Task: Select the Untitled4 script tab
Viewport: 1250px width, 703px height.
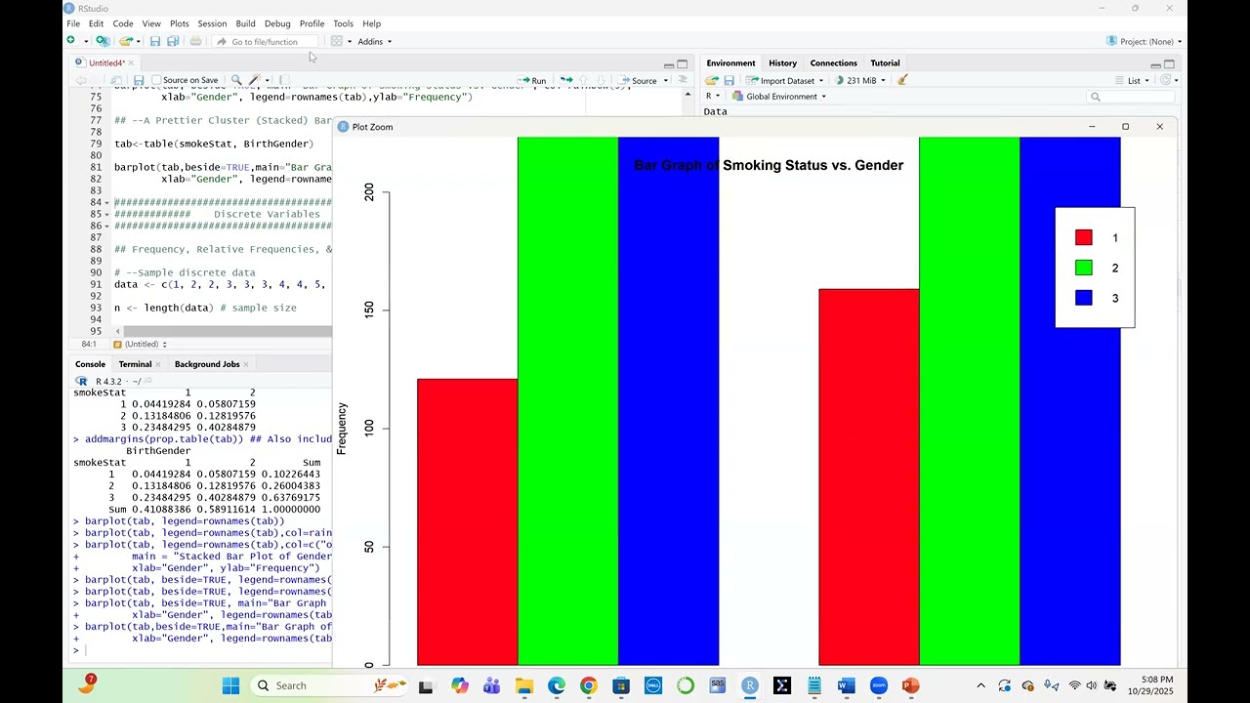Action: pos(106,62)
